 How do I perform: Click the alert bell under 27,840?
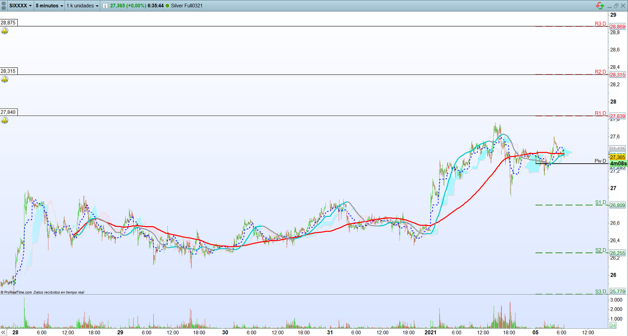click(x=4, y=120)
